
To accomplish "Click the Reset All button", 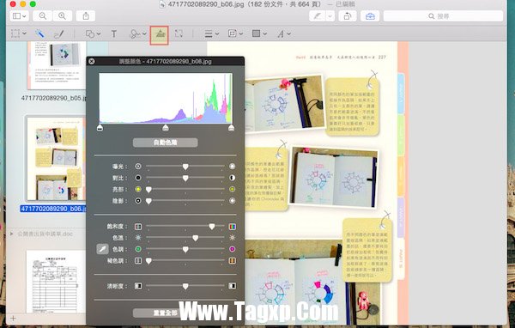I will (x=165, y=313).
